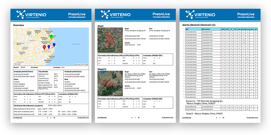Click the 'move' column header in alerts table
Screen dimensions: 271x135
(x=248, y=29)
